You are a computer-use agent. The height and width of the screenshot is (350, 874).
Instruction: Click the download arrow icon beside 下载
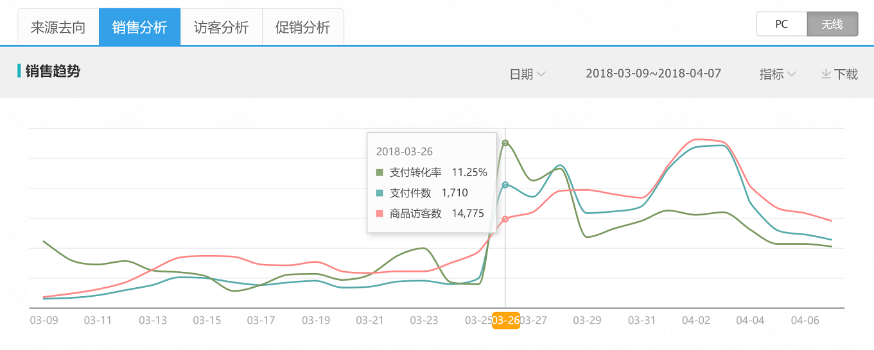826,74
